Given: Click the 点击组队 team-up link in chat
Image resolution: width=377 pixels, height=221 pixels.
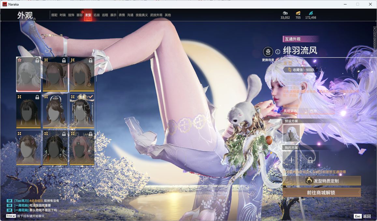Looking at the screenshot, I should tap(36, 201).
